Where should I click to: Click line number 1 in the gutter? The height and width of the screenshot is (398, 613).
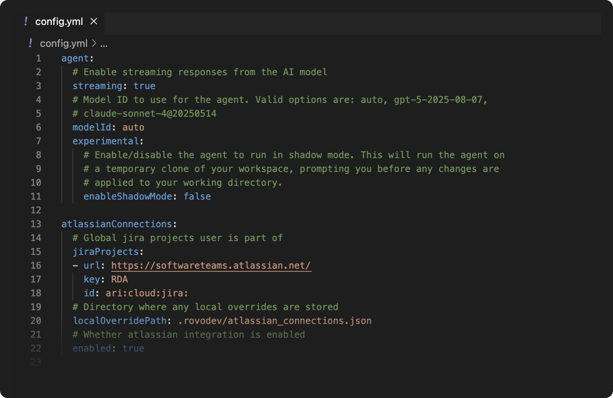click(x=38, y=58)
